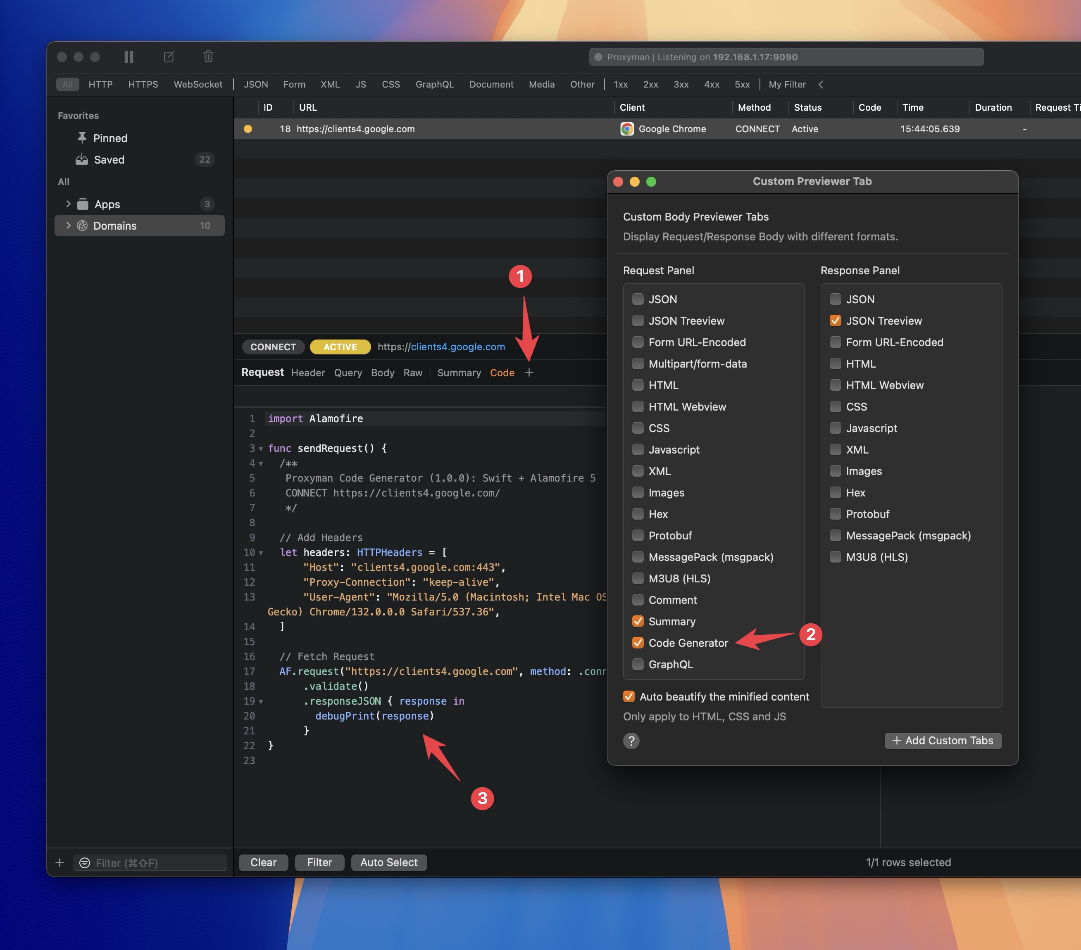Click the Apps folder icon

coord(83,204)
